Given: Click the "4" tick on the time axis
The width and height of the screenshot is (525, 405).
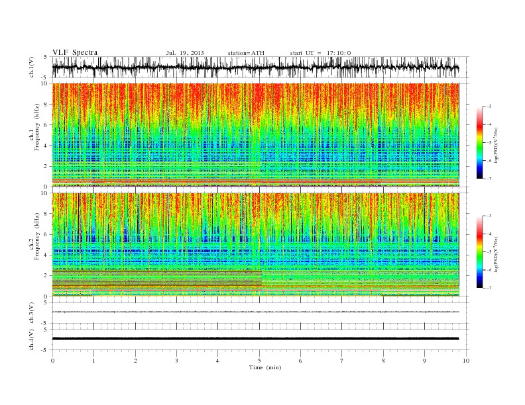Looking at the screenshot, I should point(217,361).
